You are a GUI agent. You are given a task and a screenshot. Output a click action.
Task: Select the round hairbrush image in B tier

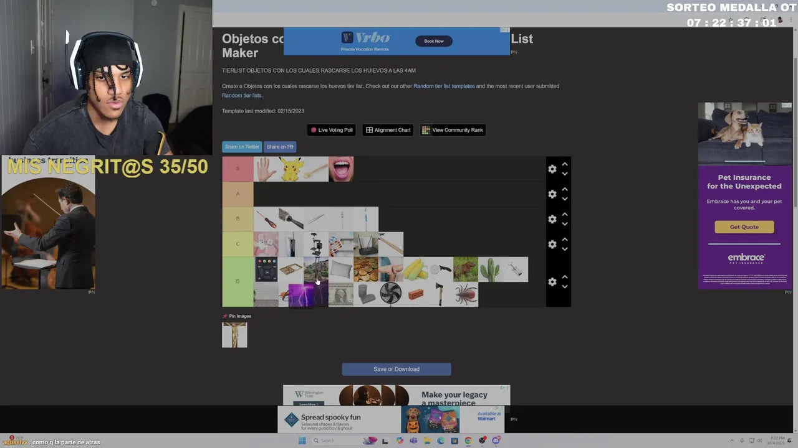pyautogui.click(x=291, y=219)
